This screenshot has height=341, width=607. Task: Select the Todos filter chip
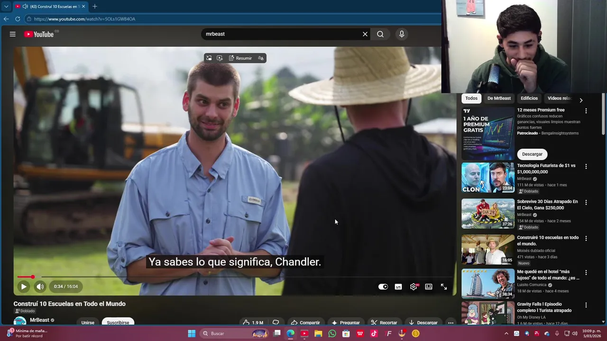(471, 99)
